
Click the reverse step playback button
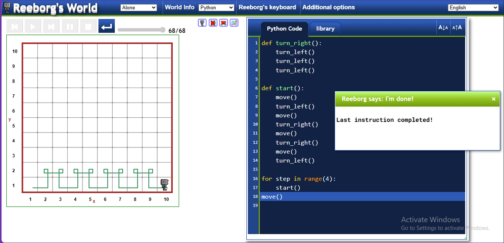(14, 26)
